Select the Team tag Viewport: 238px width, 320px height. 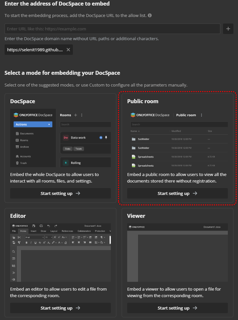click(79, 149)
